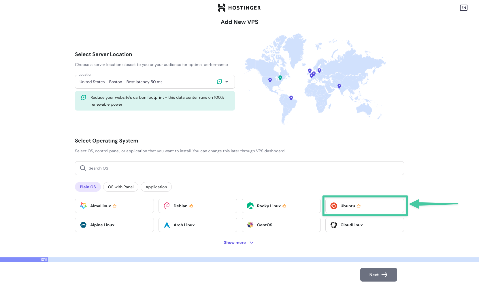
Task: Select the Rocky Linux OS card
Action: click(281, 206)
